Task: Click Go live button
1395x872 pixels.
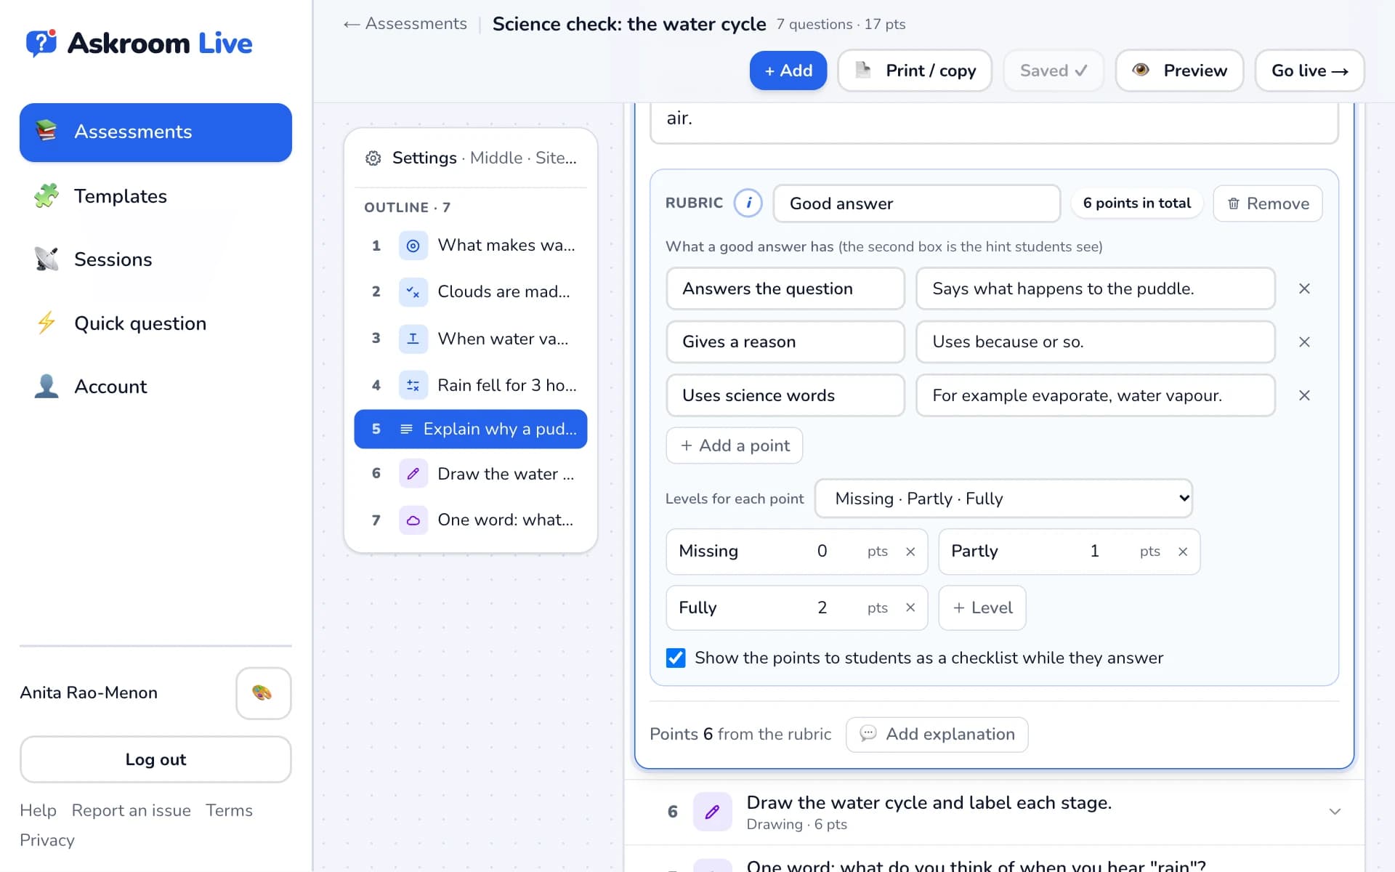Action: (x=1309, y=70)
